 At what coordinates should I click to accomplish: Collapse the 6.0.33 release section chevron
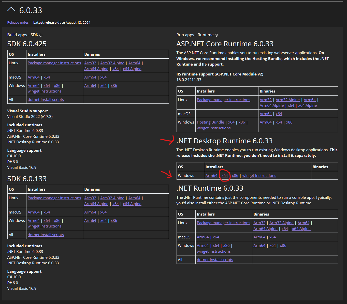[11, 10]
